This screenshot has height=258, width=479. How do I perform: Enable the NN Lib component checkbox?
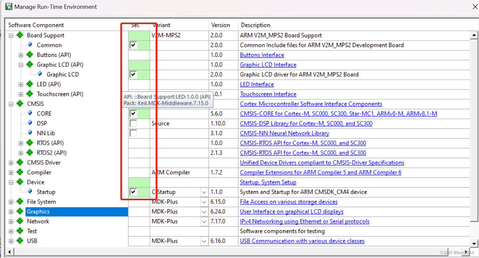point(133,133)
